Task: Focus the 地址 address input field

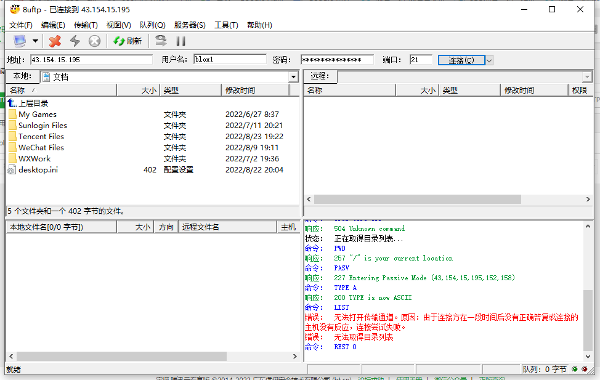Action: (91, 60)
